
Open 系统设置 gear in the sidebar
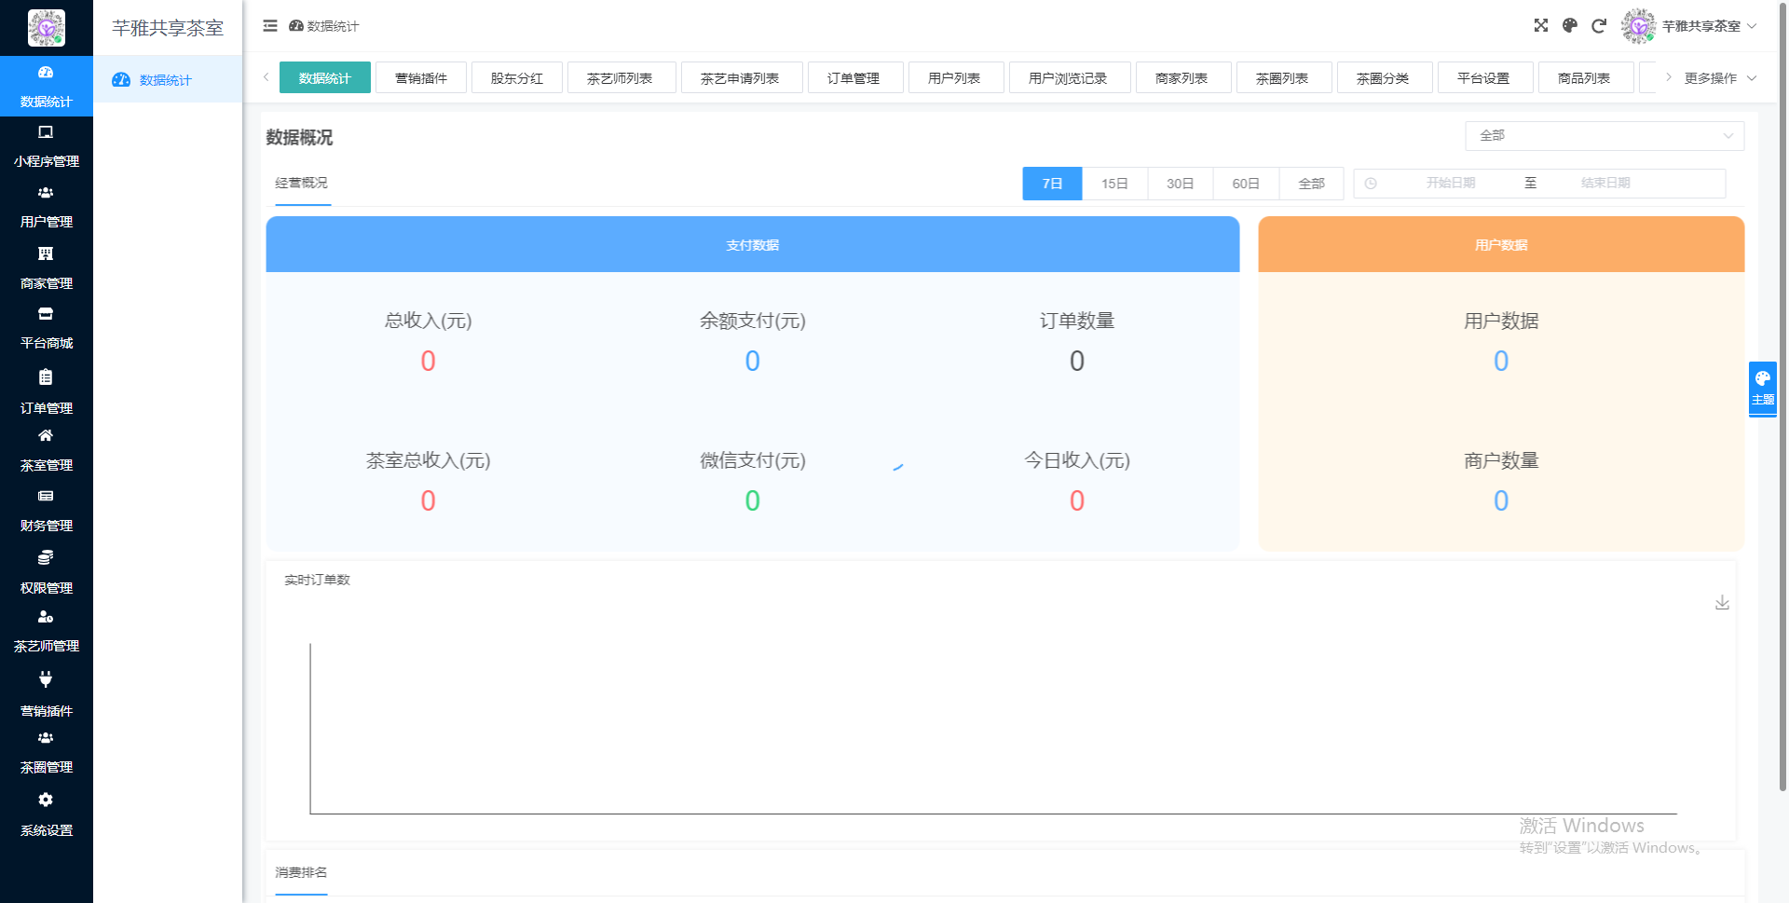pyautogui.click(x=46, y=814)
